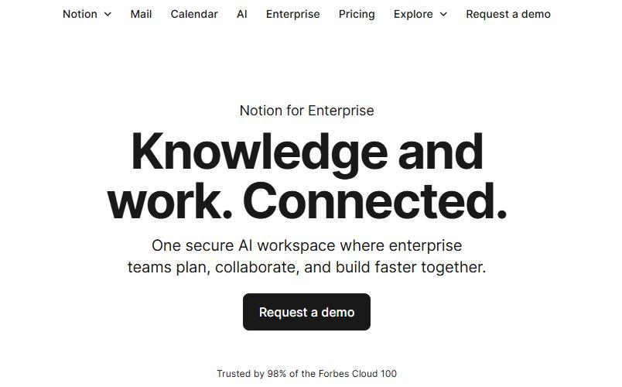This screenshot has height=387, width=622.
Task: Click the 'Trusted by 98%' text
Action: click(x=248, y=374)
